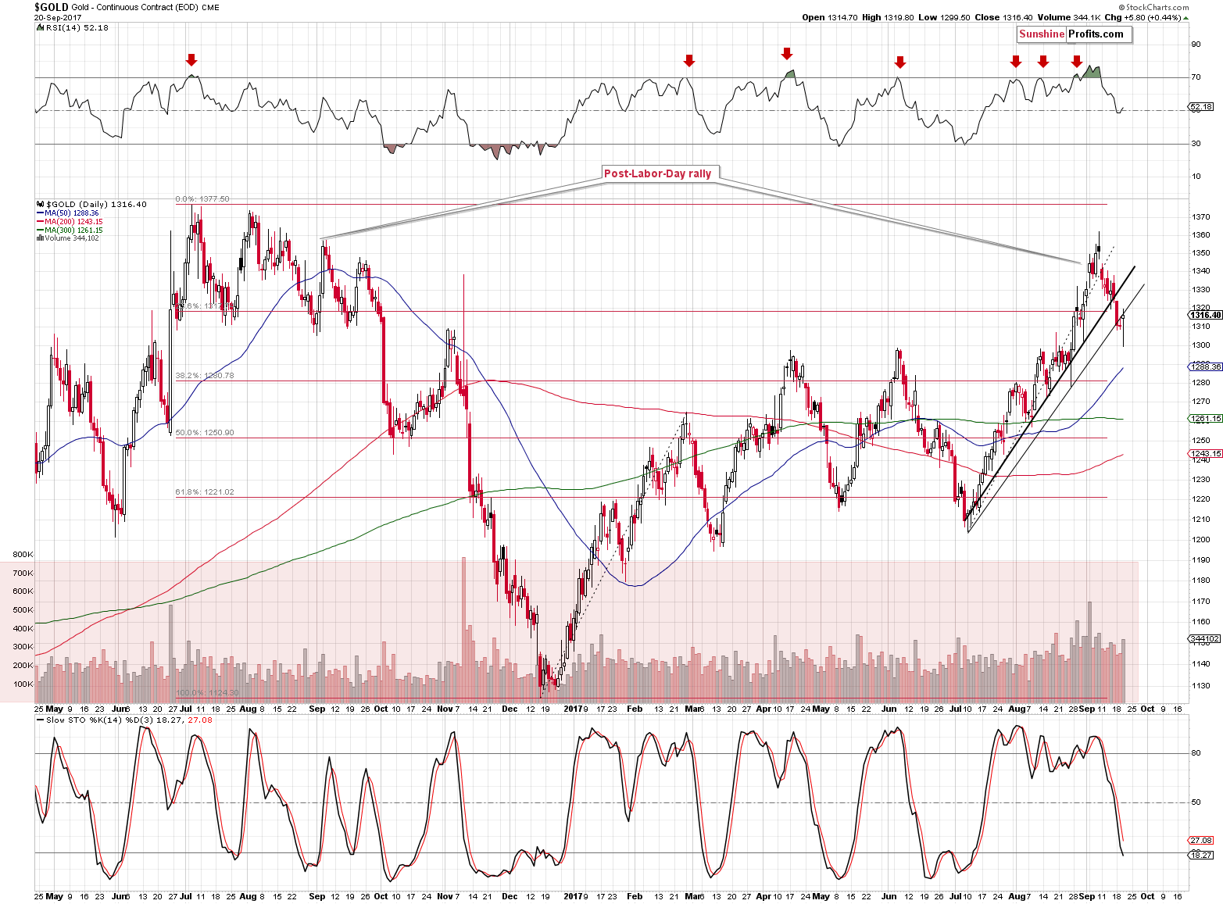Click the 0.0%: 1377.50 Fibonacci label
Screen dimensions: 1223x904
(x=202, y=199)
